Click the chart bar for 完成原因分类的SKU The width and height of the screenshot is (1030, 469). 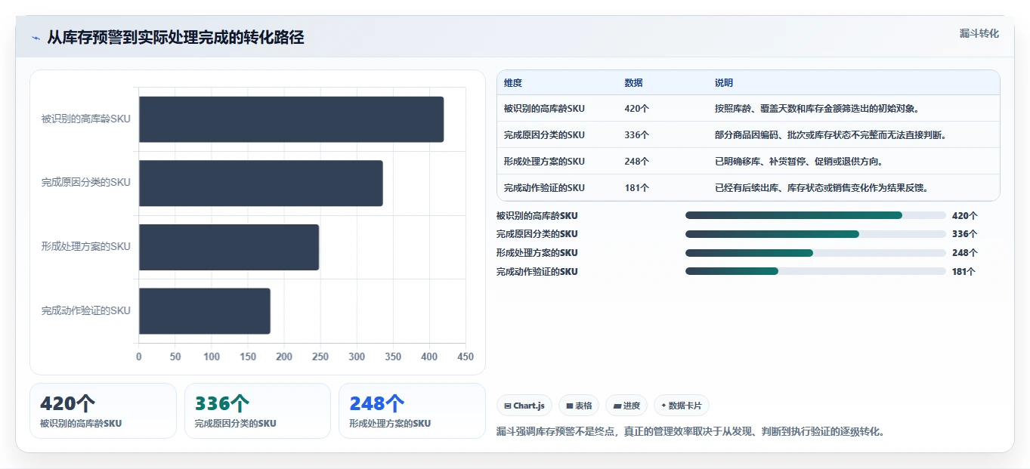(261, 183)
